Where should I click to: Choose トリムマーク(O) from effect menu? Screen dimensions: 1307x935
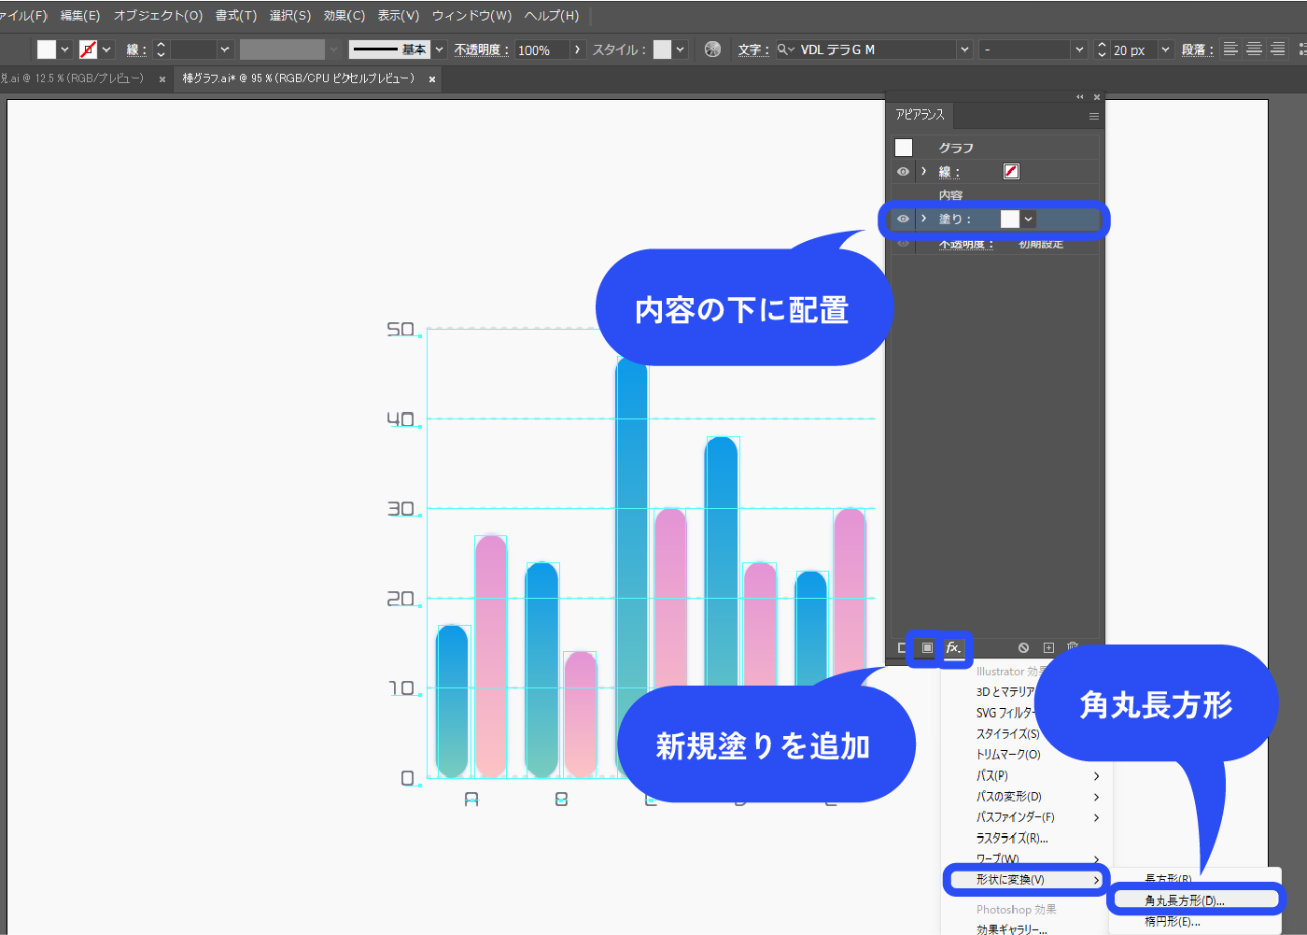pos(1008,755)
